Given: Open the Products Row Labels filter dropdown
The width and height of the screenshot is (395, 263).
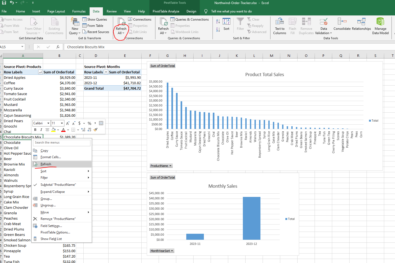Looking at the screenshot, I should (x=40, y=72).
